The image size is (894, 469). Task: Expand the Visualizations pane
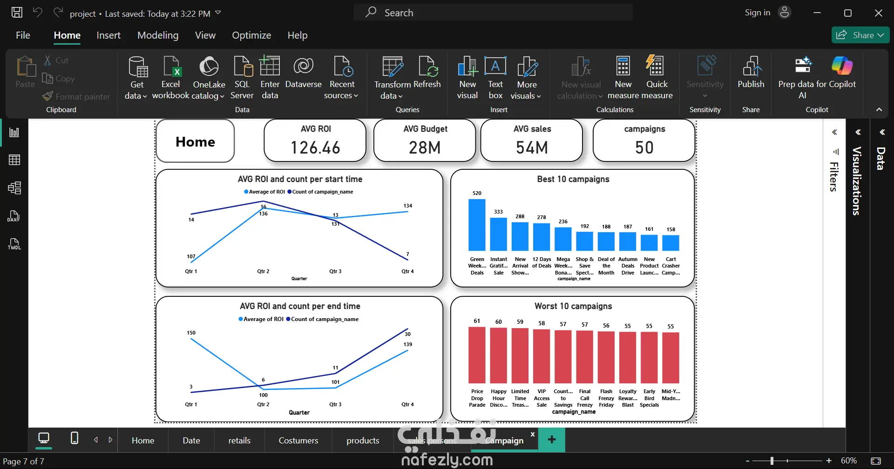click(x=858, y=133)
